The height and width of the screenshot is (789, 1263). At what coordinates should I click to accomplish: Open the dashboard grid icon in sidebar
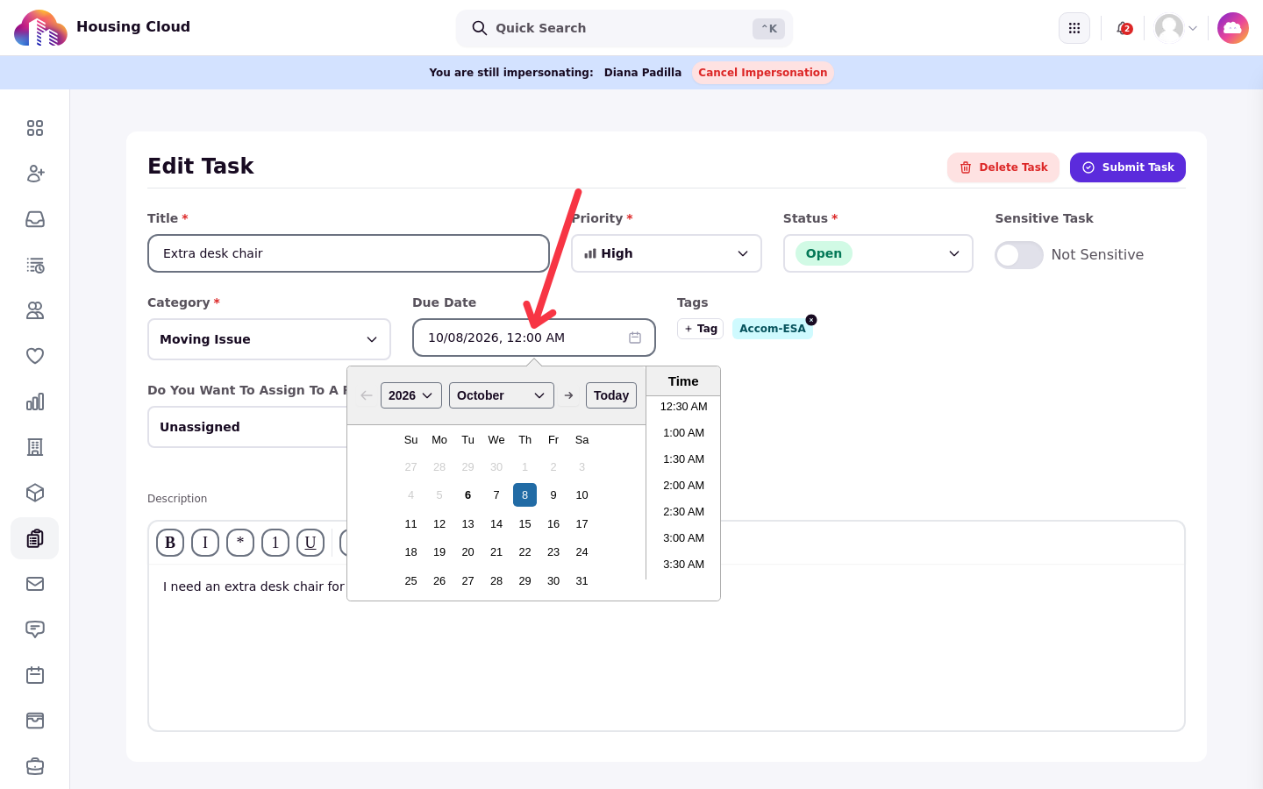click(35, 128)
